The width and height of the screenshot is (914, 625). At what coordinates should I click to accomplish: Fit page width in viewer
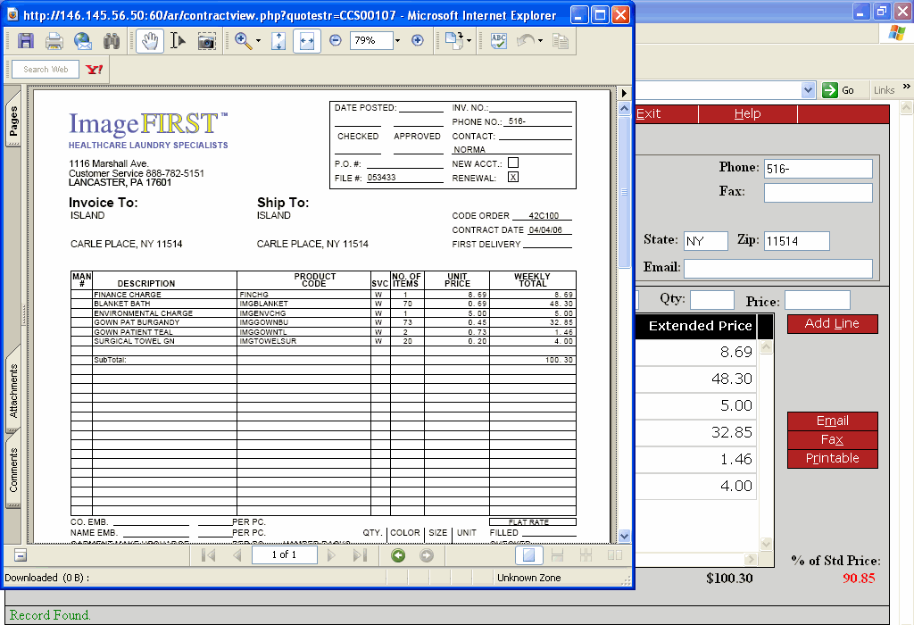click(307, 41)
